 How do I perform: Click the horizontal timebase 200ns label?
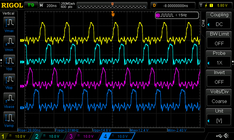[x=51, y=5]
